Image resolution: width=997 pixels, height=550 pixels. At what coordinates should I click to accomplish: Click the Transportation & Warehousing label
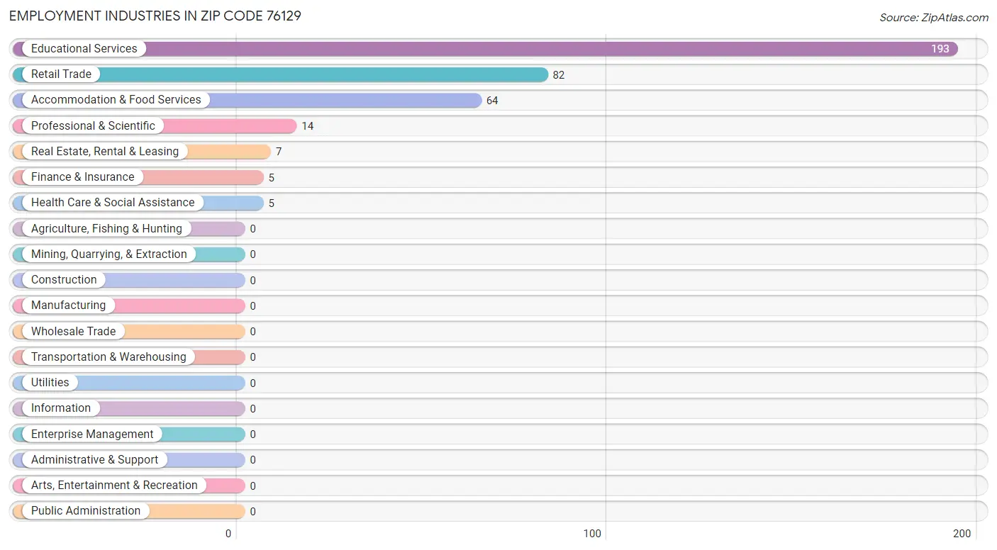[x=108, y=357]
